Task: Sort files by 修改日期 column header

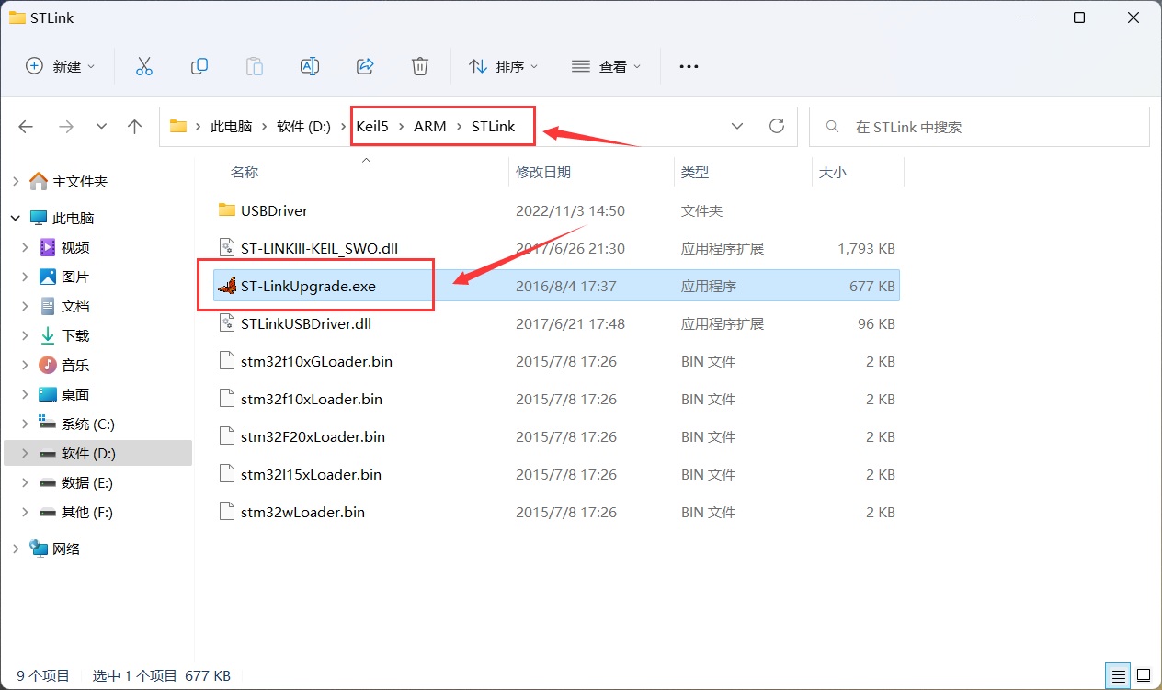Action: click(x=543, y=172)
